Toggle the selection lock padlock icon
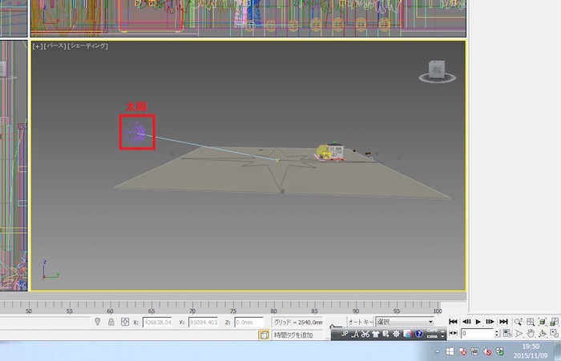The image size is (561, 361). (x=111, y=322)
